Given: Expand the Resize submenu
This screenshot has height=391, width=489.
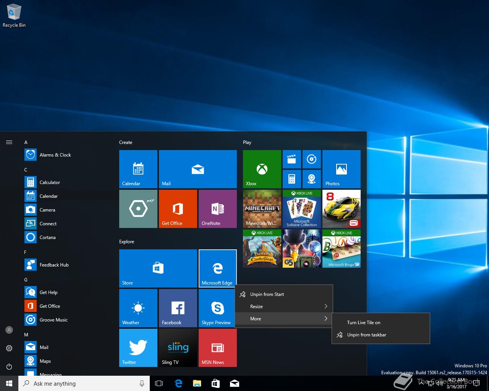Looking at the screenshot, I should point(283,307).
